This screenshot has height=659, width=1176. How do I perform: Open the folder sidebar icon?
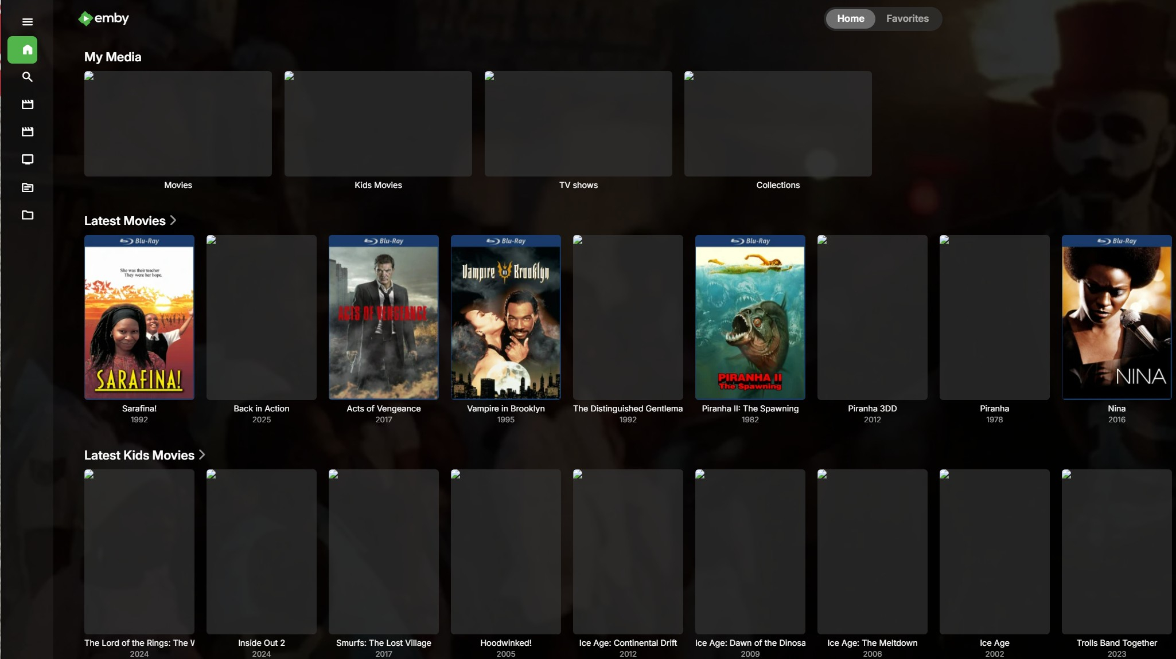tap(27, 215)
